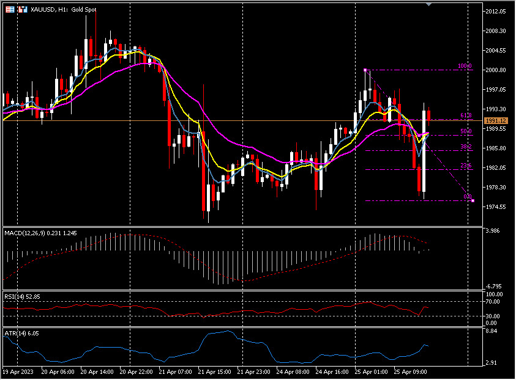The image size is (516, 380).
Task: Click the 21 Apr 15:00 time axis label
Action: [x=217, y=371]
